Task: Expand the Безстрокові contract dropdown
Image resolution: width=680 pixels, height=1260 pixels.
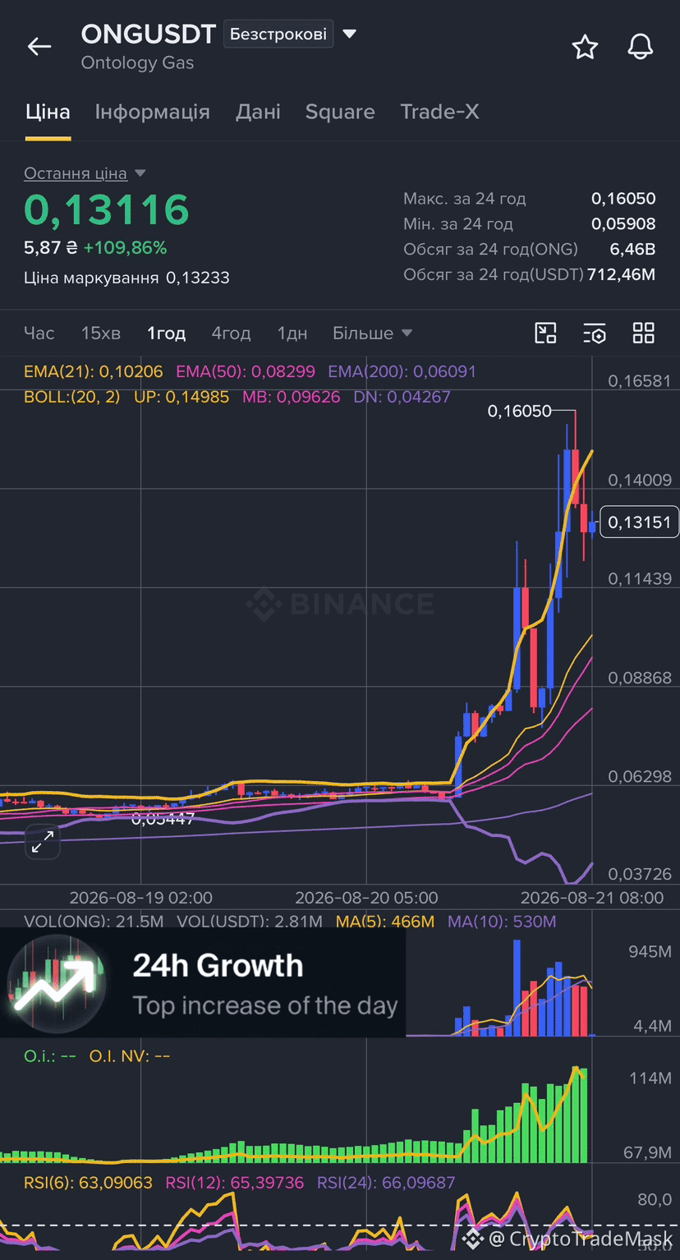Action: (290, 34)
